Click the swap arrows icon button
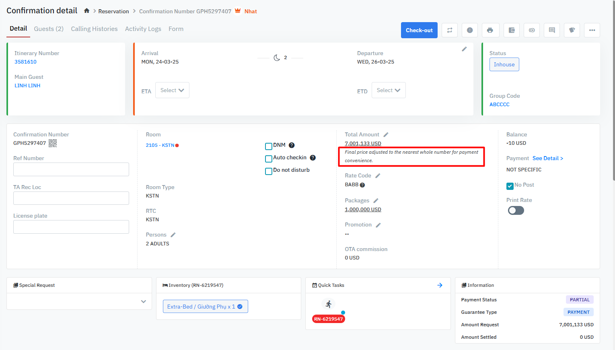615x350 pixels. [x=449, y=30]
